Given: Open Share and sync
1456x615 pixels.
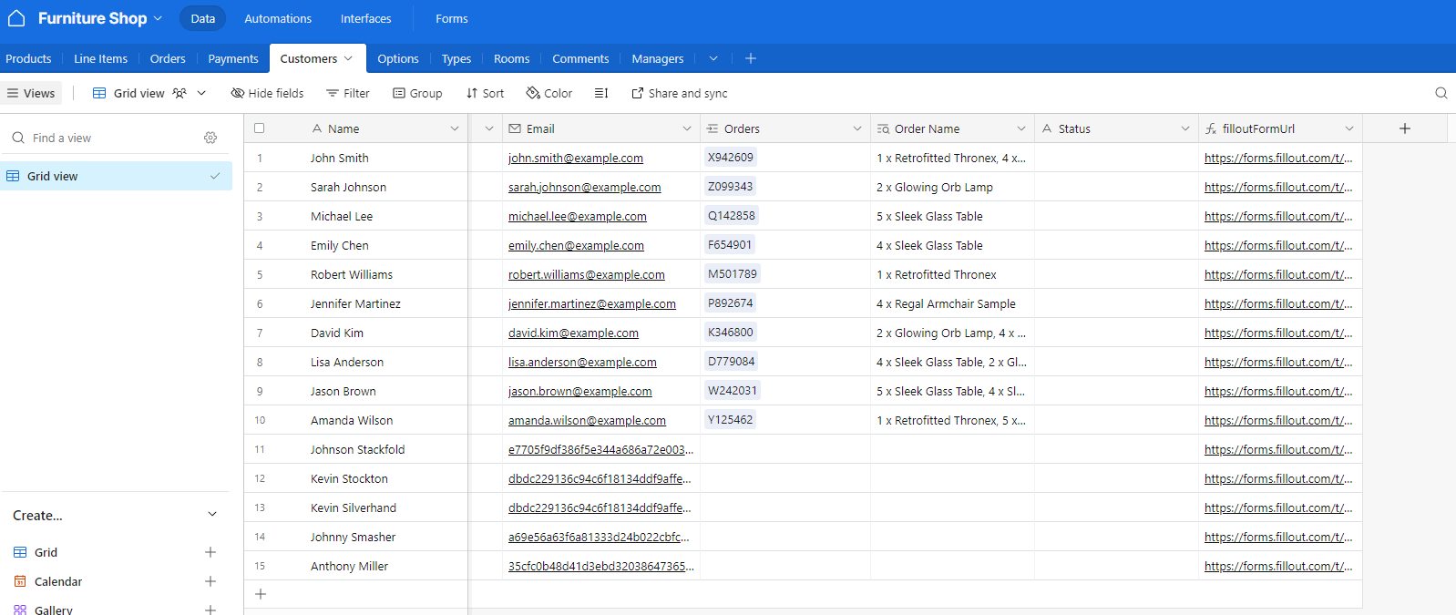Looking at the screenshot, I should click(x=680, y=93).
